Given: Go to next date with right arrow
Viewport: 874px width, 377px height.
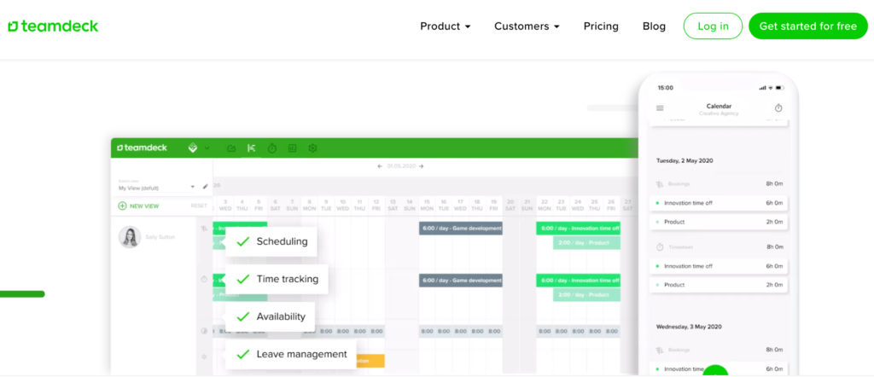Looking at the screenshot, I should click(x=422, y=166).
